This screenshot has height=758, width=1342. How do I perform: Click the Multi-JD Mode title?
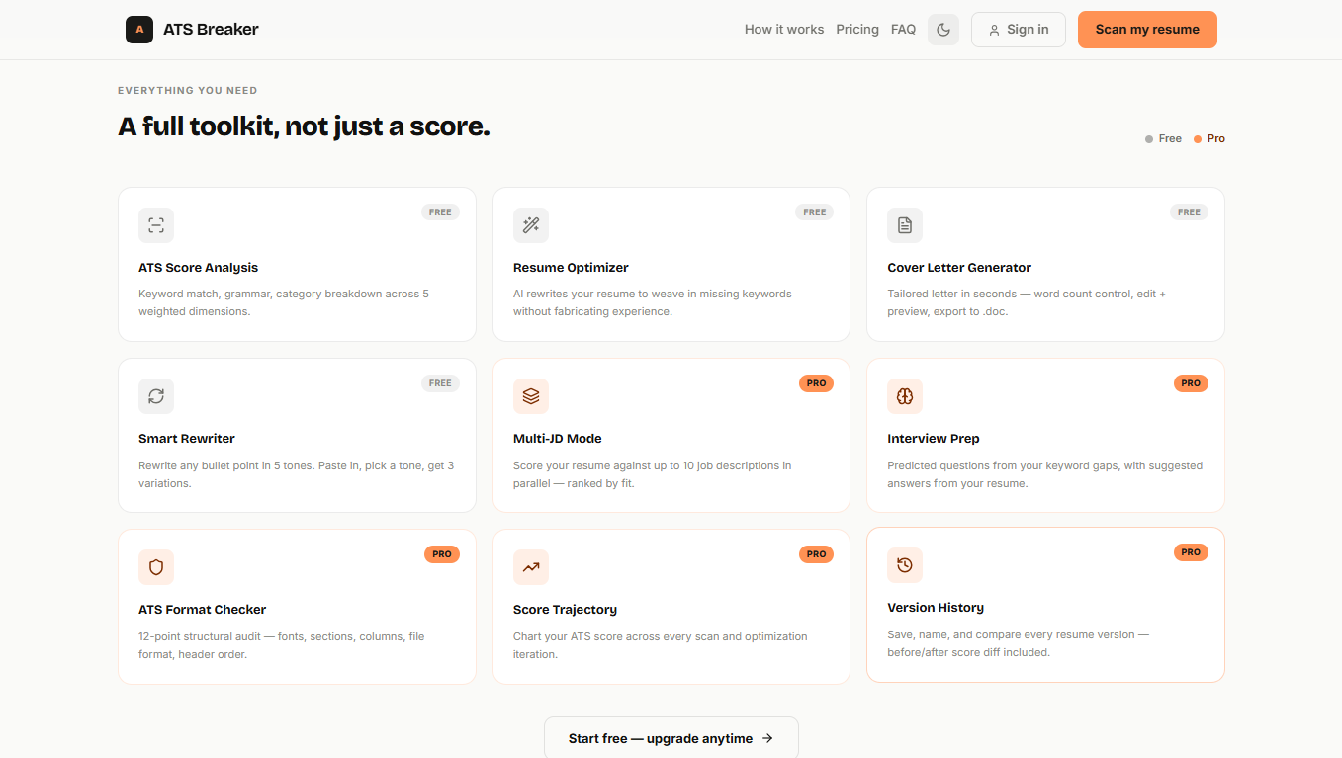(x=558, y=439)
